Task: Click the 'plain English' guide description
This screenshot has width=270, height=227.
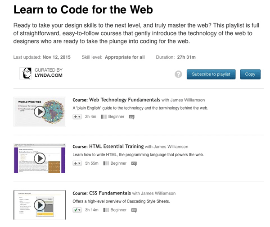Action: pyautogui.click(x=140, y=108)
